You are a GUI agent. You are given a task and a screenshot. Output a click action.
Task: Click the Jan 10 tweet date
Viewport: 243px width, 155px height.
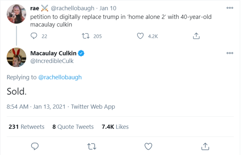click(x=108, y=9)
